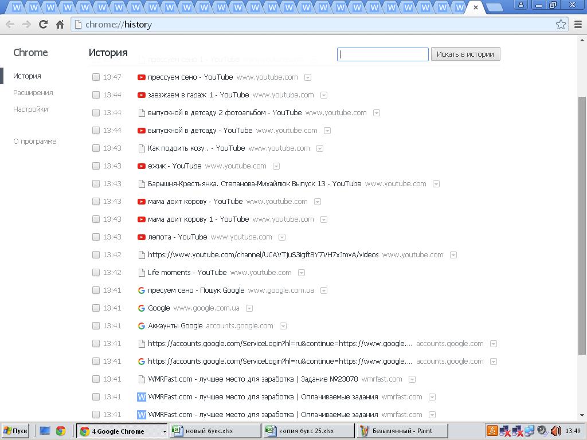The width and height of the screenshot is (587, 440).
Task: Click YouTube favicon of 'прессуем сено'
Action: point(141,77)
